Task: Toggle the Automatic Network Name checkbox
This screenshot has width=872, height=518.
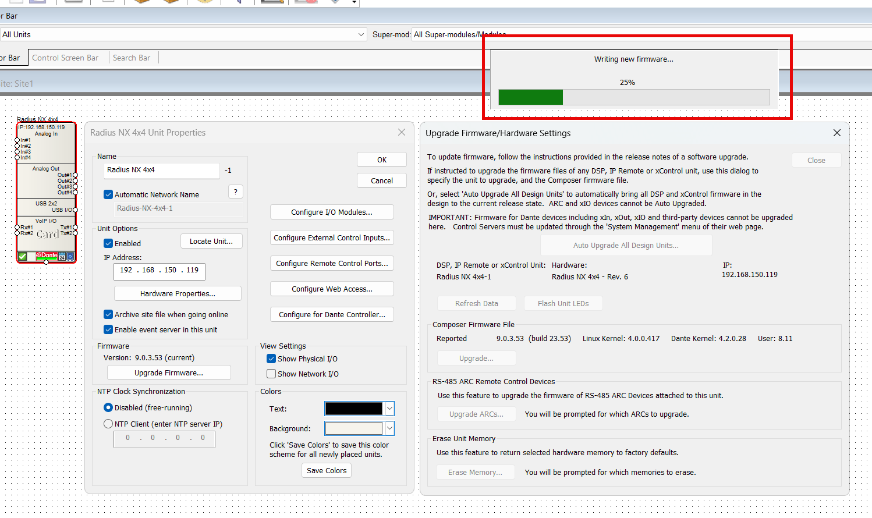Action: pos(108,194)
